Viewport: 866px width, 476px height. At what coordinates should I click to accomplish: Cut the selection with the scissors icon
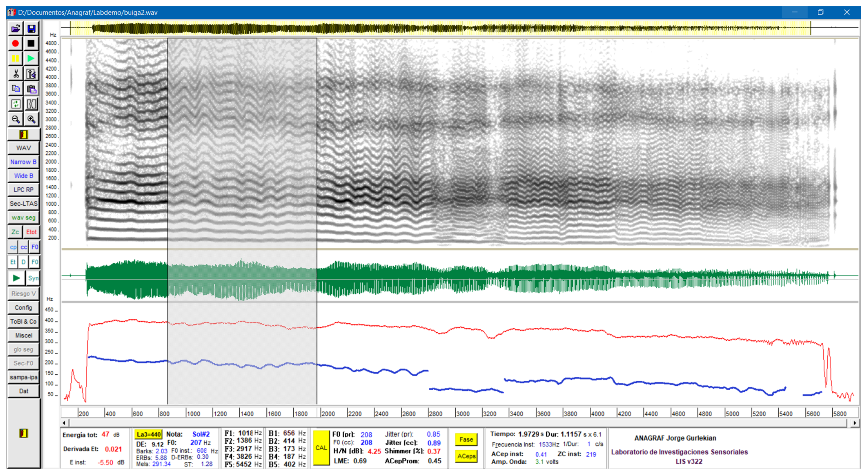coord(15,74)
